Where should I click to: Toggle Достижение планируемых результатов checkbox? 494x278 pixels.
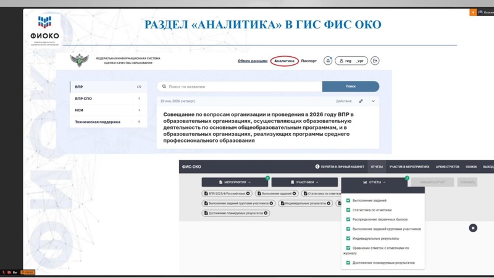pos(348,263)
